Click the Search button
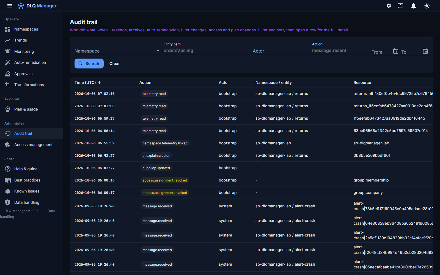Image resolution: width=440 pixels, height=275 pixels. coord(89,64)
